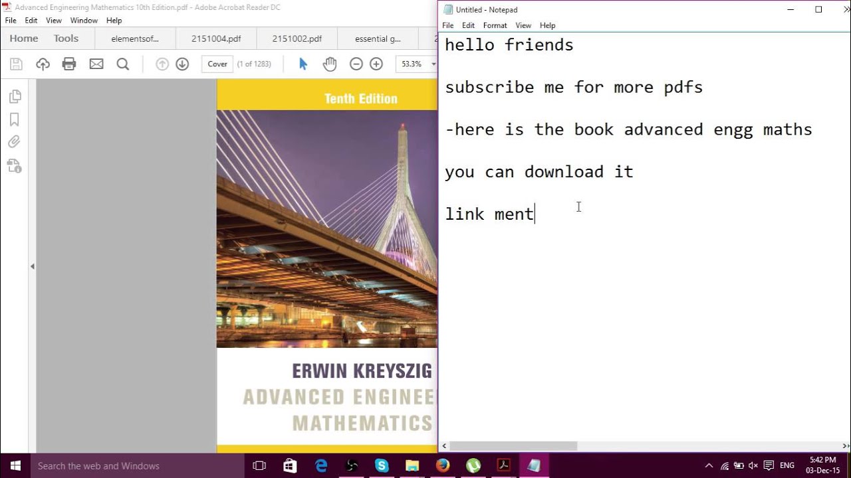Click the upload to cloud icon
Viewport: 851px width, 478px height.
click(x=43, y=64)
